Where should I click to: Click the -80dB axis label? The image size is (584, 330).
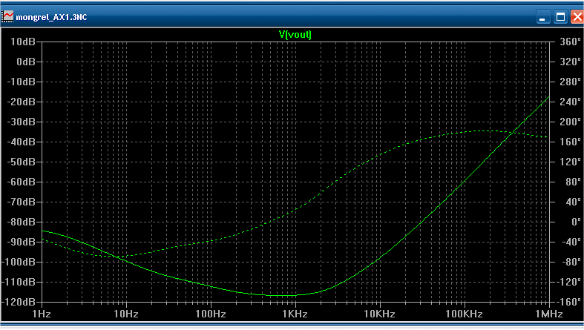[x=22, y=222]
